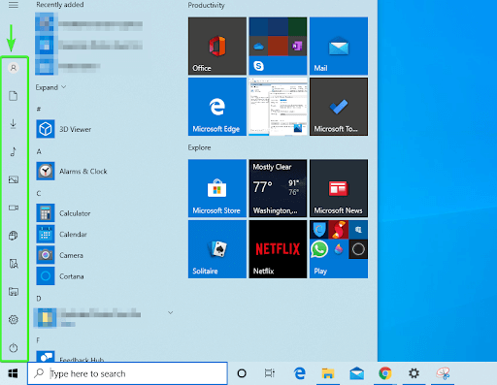Focus the Type here to search box
This screenshot has width=497, height=385.
pos(127,373)
